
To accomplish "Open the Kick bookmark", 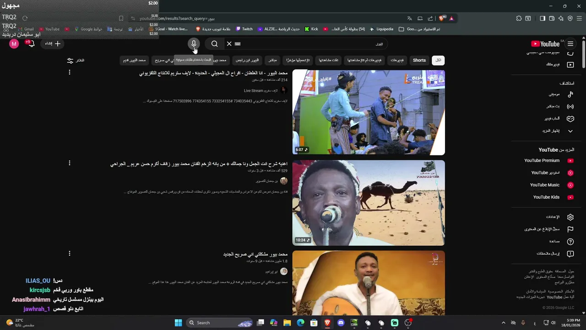I will point(311,29).
